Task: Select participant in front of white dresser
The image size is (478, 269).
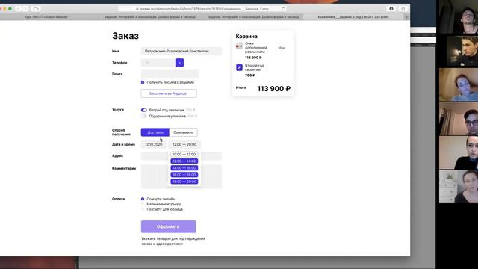Action: tap(459, 186)
